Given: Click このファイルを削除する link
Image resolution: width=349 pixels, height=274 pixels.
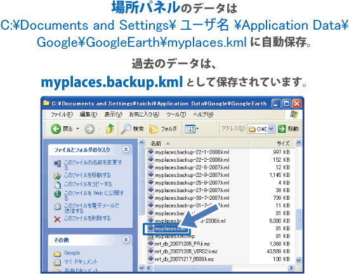Looking at the screenshot, I should 88,218.
